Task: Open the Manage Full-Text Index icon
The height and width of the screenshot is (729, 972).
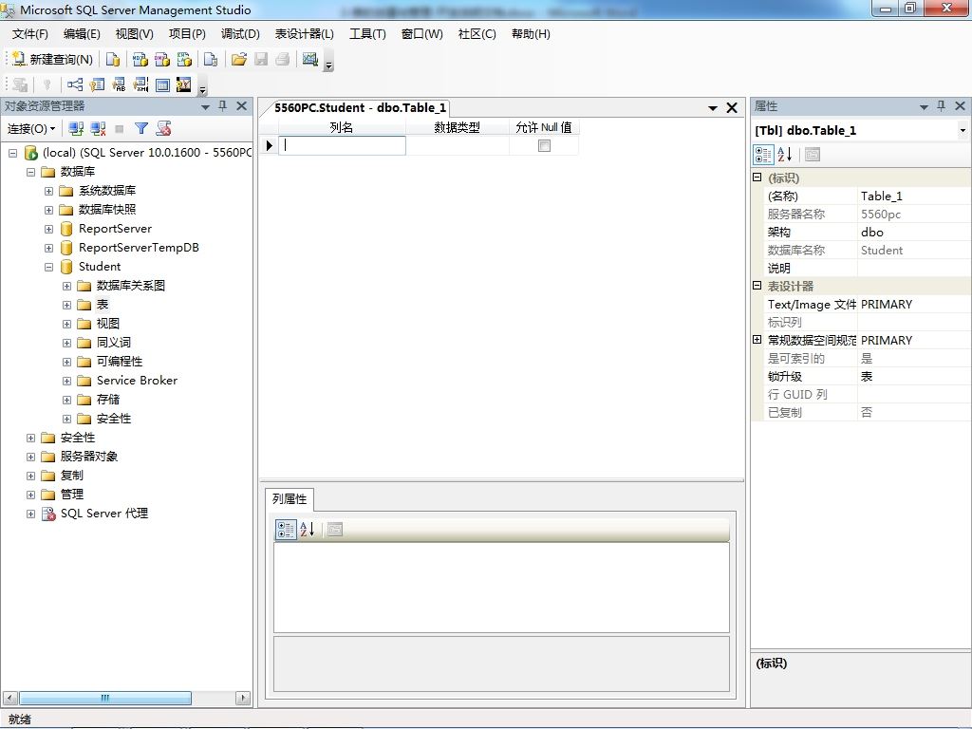Action: coord(119,84)
